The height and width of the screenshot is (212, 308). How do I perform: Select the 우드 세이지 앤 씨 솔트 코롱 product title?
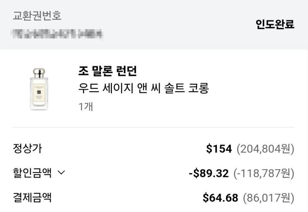(x=143, y=88)
